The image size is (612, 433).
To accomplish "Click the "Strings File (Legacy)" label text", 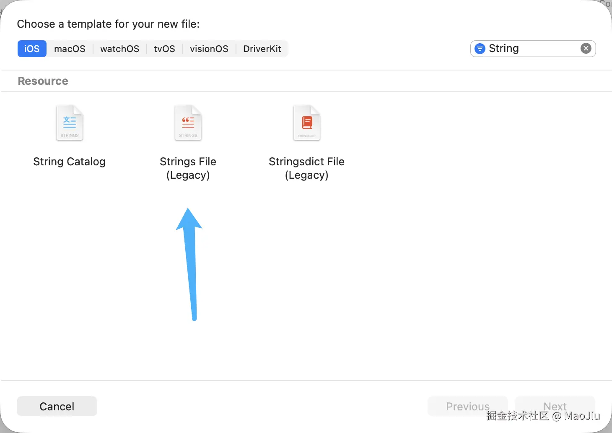I will point(188,168).
